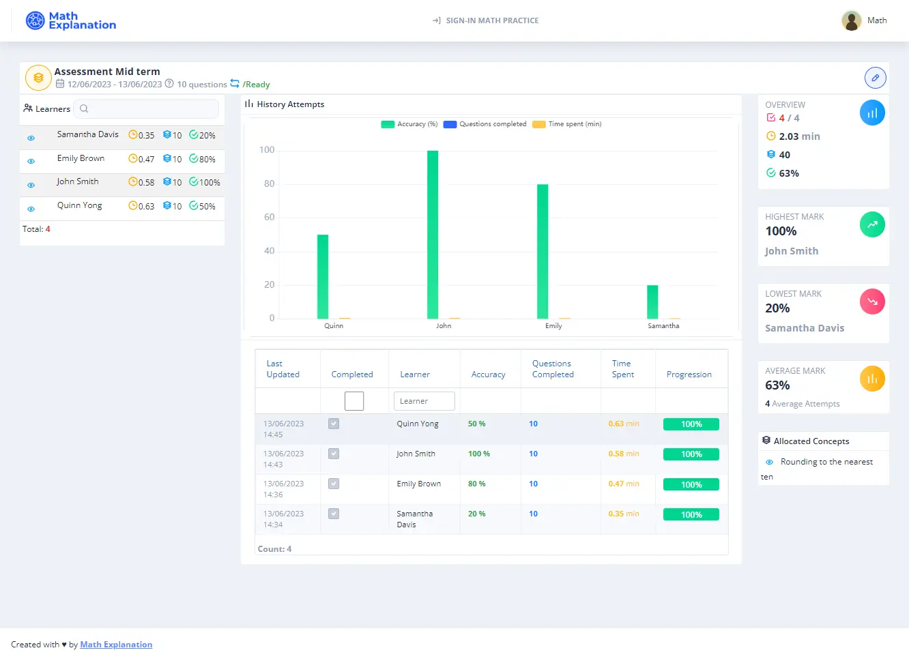The image size is (909, 661).
Task: Toggle the Completed filter checkbox
Action: 354,401
